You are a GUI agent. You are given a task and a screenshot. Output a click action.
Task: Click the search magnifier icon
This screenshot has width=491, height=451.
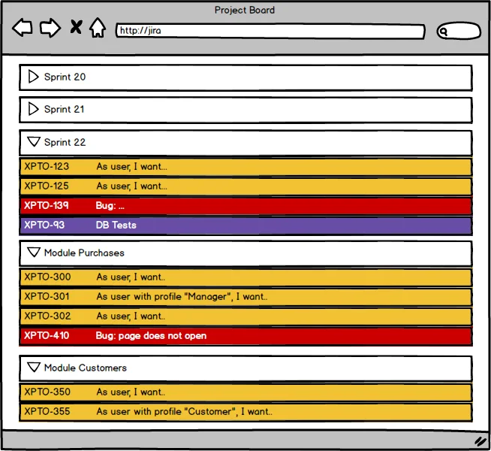point(444,32)
